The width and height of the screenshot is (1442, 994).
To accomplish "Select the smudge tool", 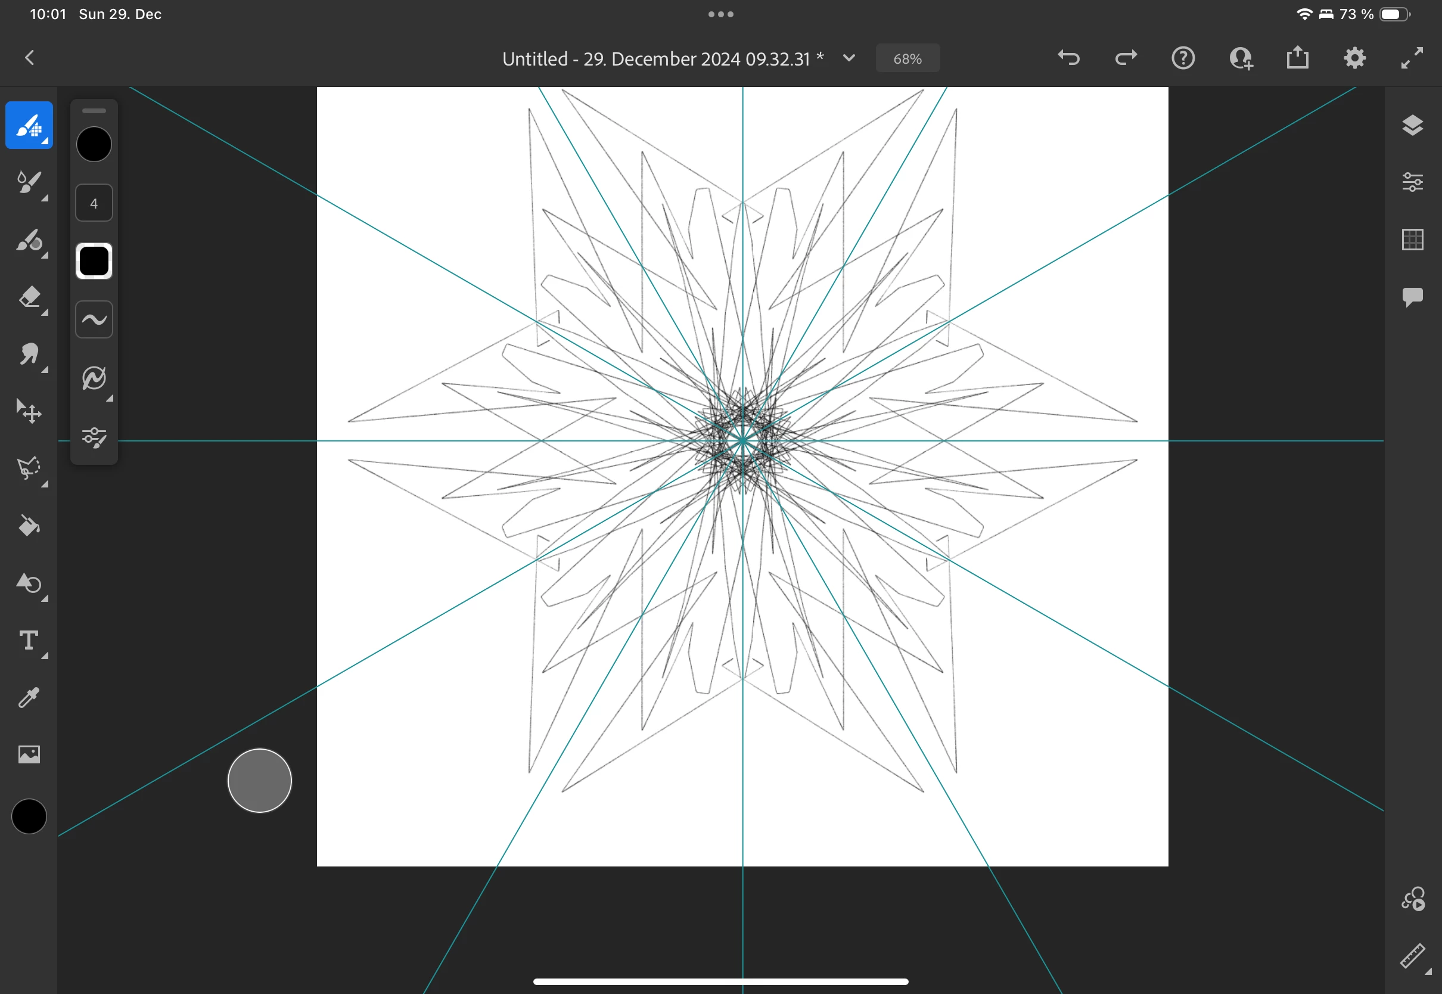I will click(x=29, y=354).
